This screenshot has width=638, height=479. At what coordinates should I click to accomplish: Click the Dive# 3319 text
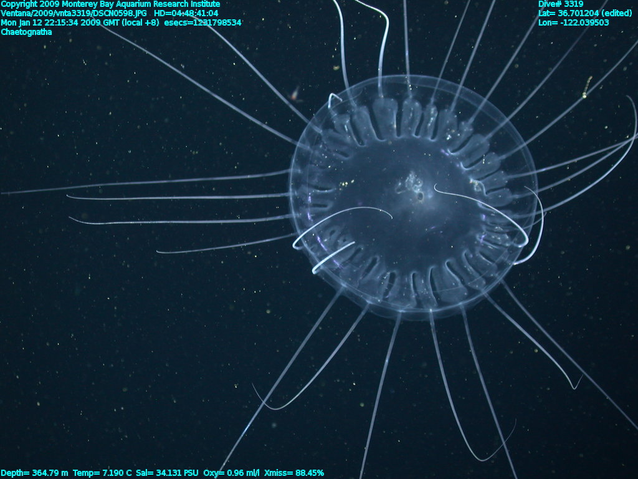[561, 4]
